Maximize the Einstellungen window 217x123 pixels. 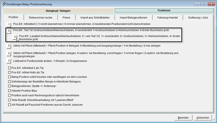click(204, 4)
